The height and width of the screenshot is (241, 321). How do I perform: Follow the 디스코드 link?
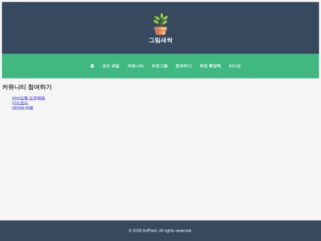coord(20,103)
